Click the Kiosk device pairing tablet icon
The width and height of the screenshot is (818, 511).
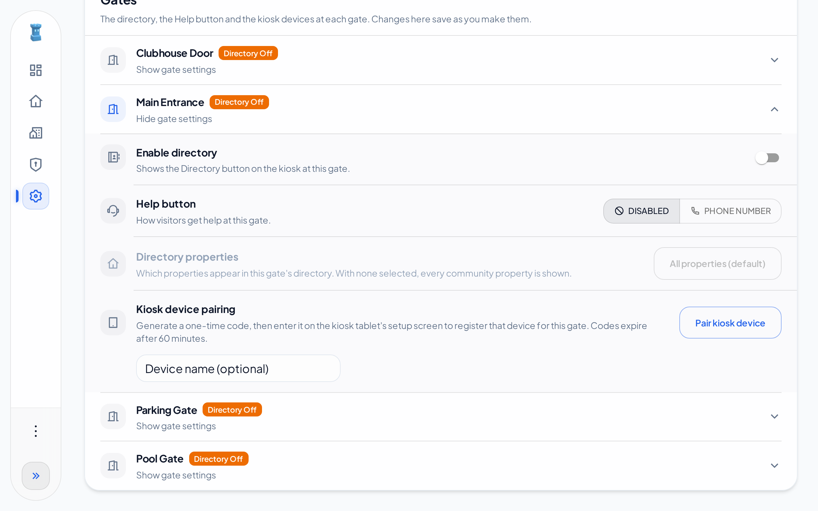(113, 323)
